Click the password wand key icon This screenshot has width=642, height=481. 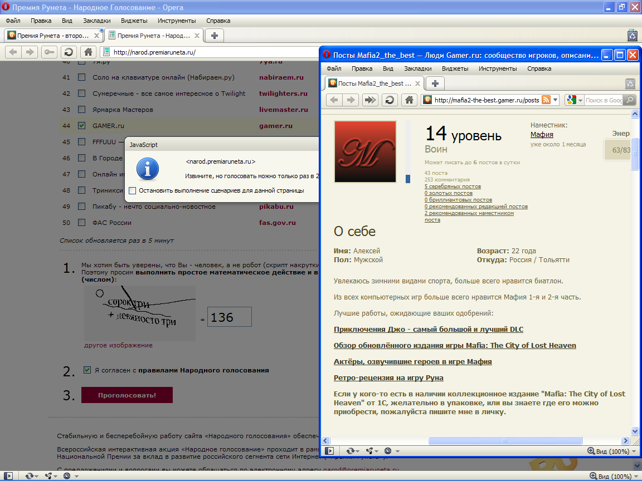click(x=49, y=52)
